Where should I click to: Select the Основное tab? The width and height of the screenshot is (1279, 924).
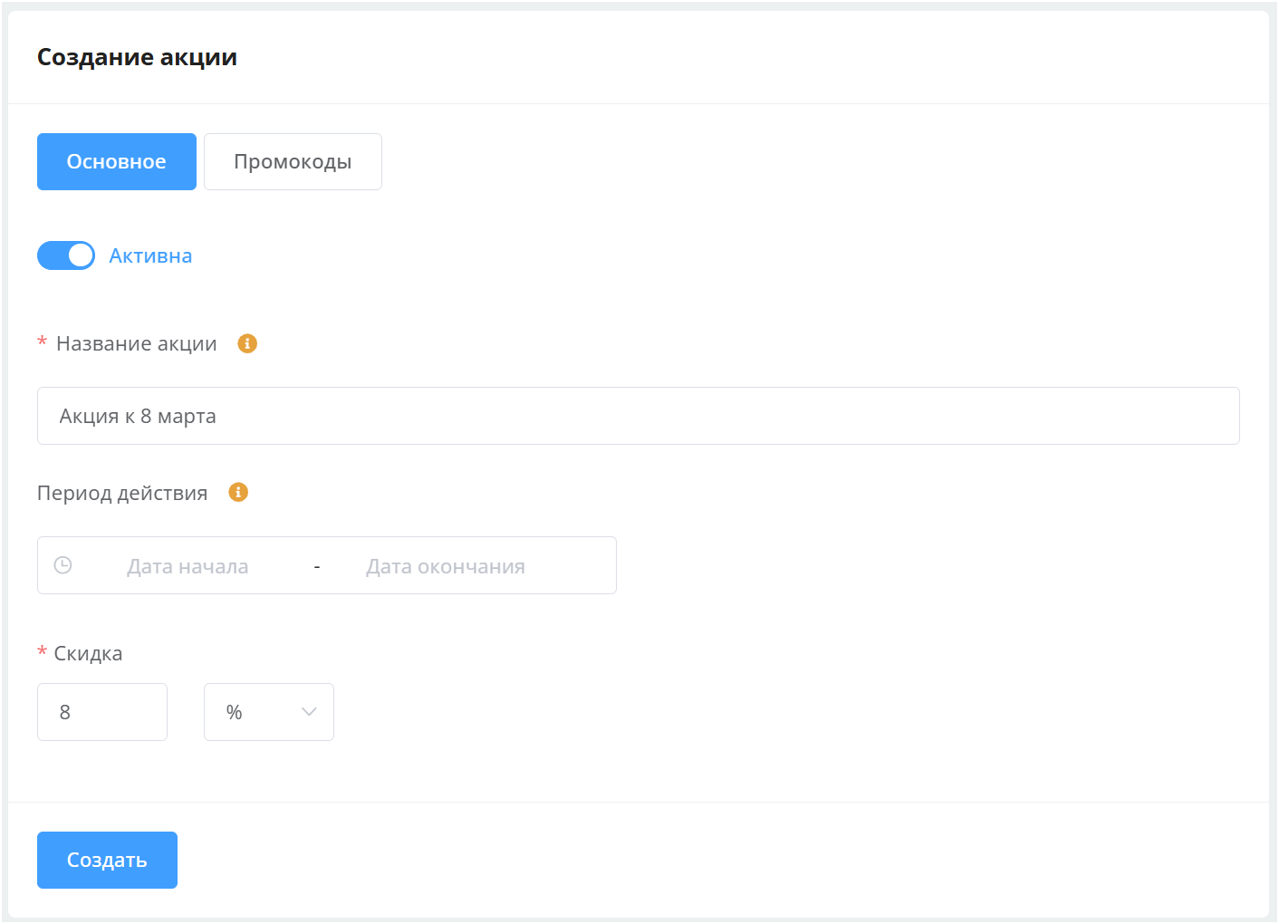coord(116,161)
